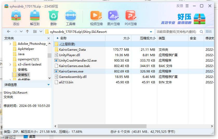
Task: Select the ..(上层目录) parent row
Action: pyautogui.click(x=134, y=44)
